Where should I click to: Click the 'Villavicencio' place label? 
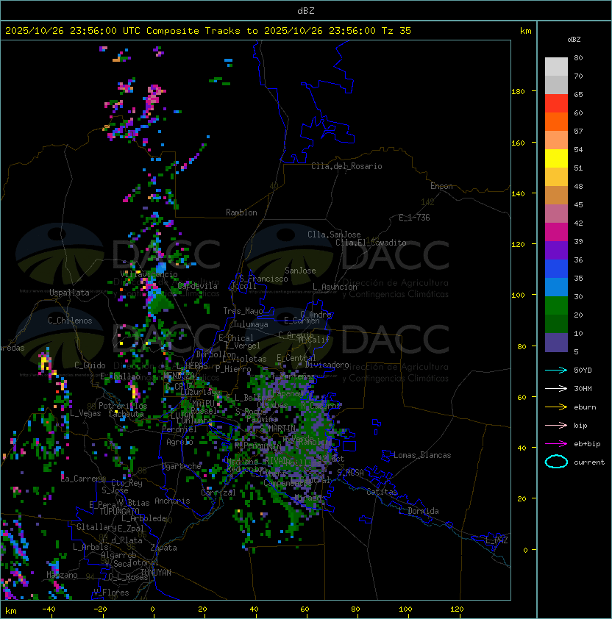pos(149,274)
